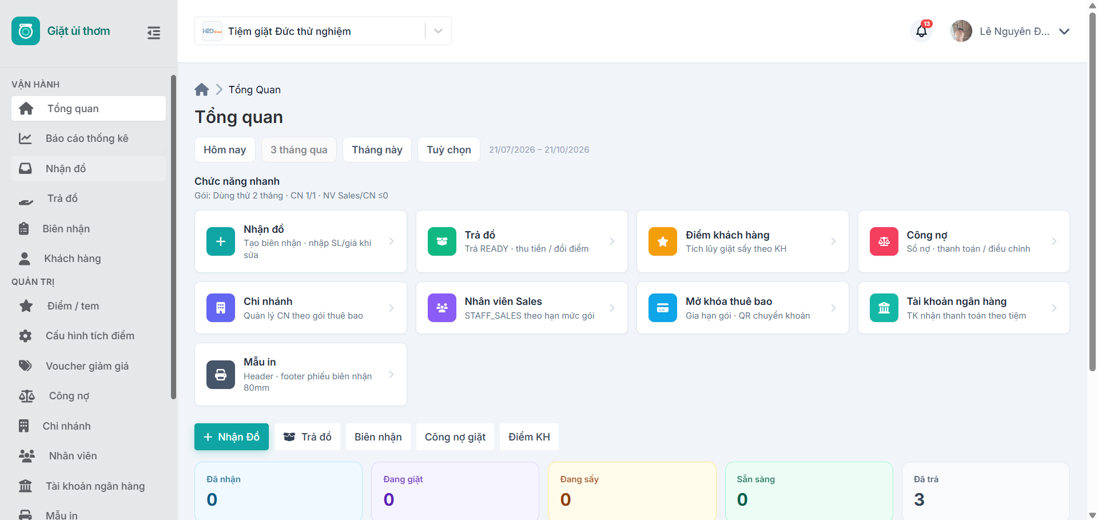Select the Tuỳ chọn date filter
This screenshot has height=520, width=1098.
point(449,149)
